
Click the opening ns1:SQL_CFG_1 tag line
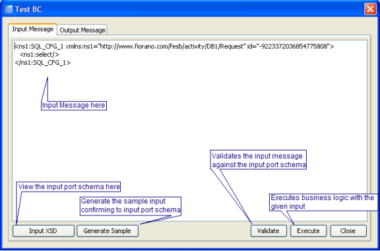[x=174, y=46]
